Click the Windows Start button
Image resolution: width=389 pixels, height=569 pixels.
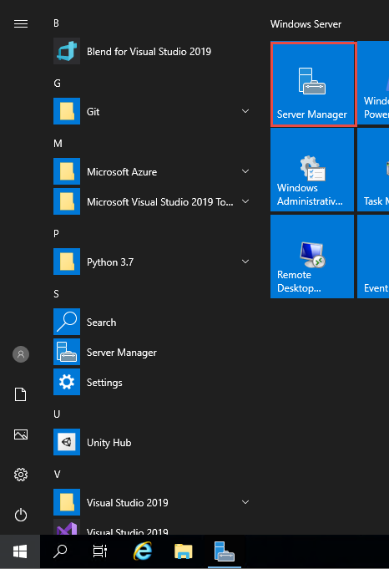pos(20,551)
